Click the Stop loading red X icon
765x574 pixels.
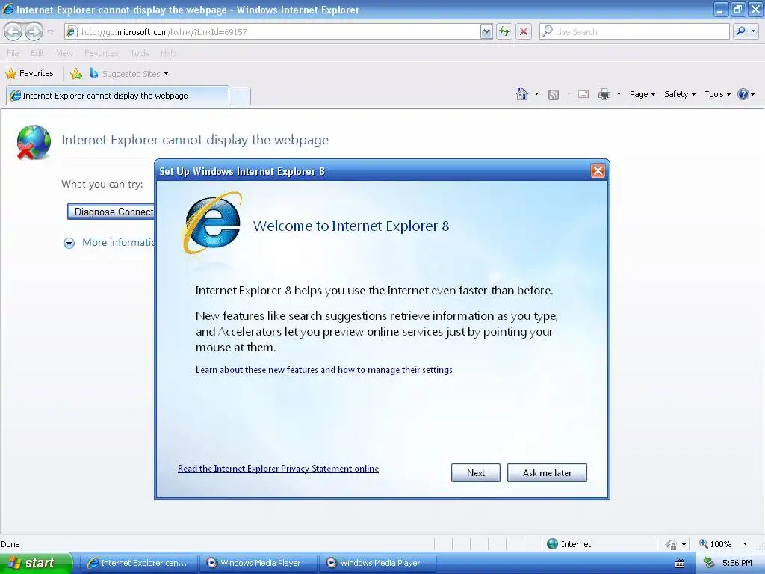(x=524, y=31)
